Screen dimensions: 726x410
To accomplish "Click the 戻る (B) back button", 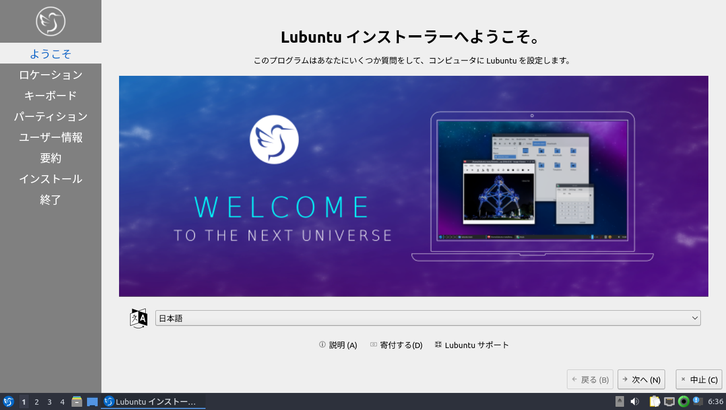I will pyautogui.click(x=590, y=380).
